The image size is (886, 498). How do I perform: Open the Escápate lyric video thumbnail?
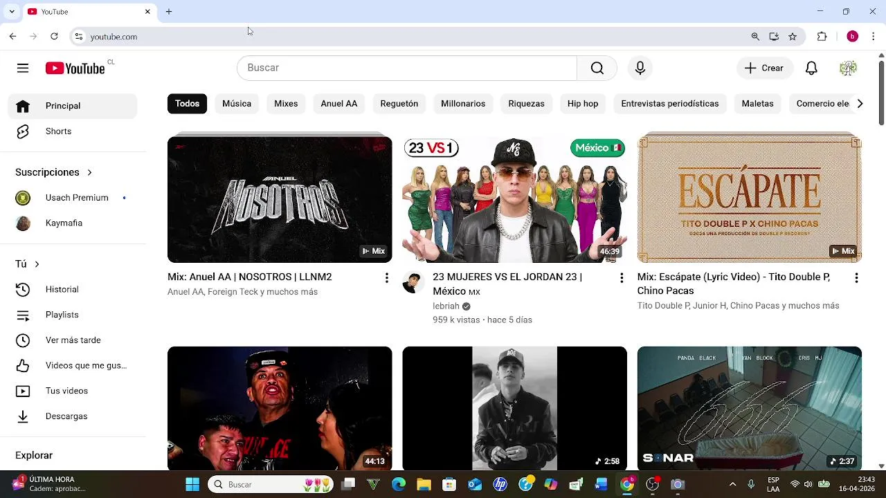pos(750,199)
